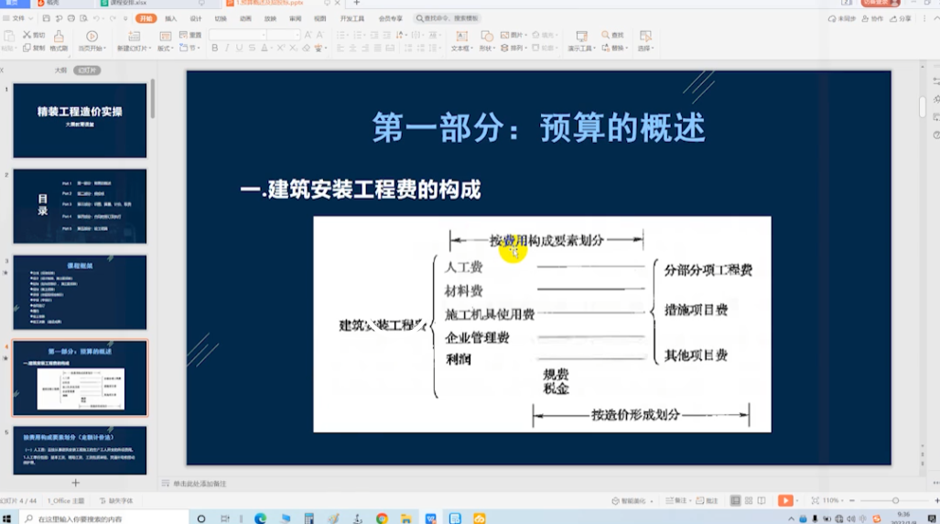Open the 形状 shapes tool

[486, 37]
